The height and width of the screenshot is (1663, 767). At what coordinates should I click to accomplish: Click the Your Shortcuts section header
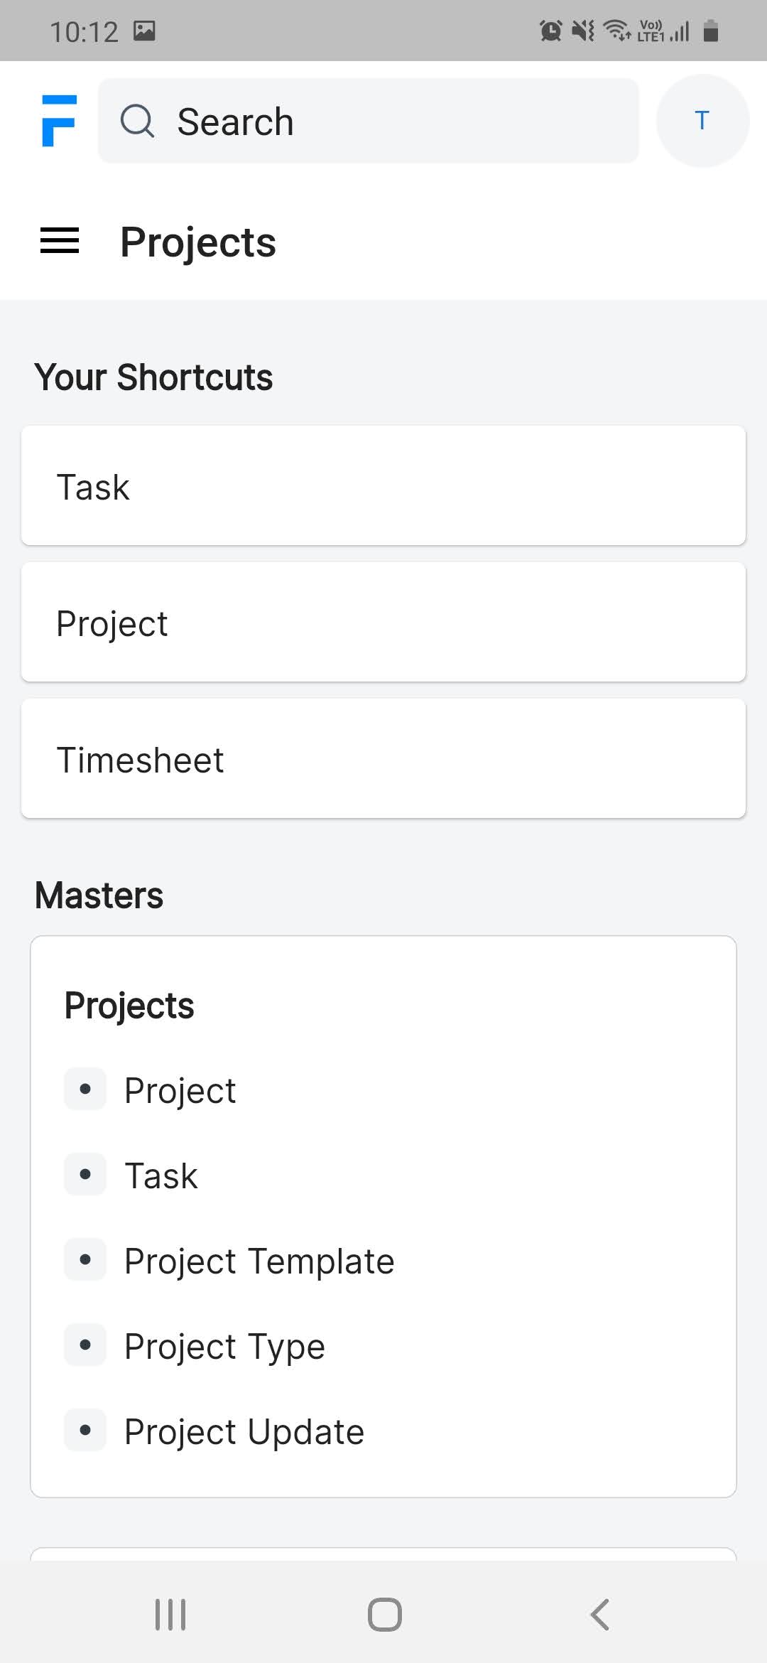point(153,377)
